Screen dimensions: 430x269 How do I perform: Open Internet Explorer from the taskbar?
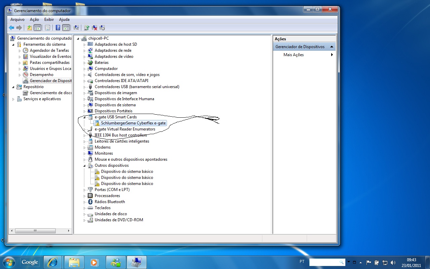coord(52,262)
